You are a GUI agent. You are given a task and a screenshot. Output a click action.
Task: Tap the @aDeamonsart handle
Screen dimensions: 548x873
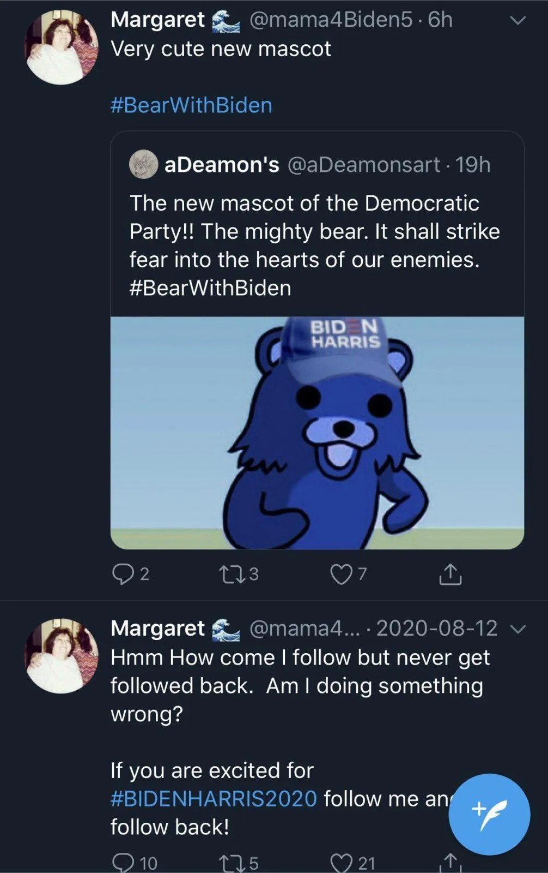pyautogui.click(x=363, y=164)
